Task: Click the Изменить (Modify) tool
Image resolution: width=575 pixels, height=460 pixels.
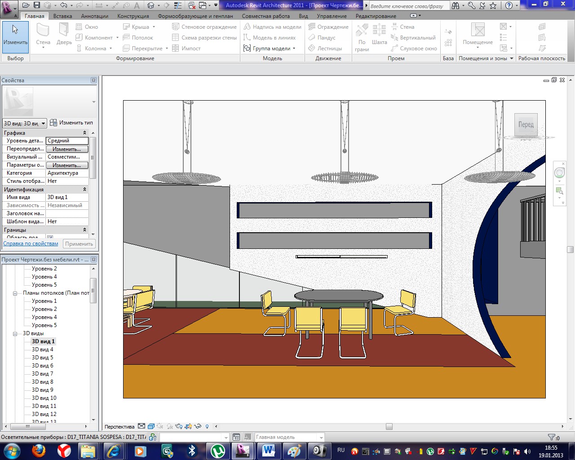Action: [x=15, y=36]
